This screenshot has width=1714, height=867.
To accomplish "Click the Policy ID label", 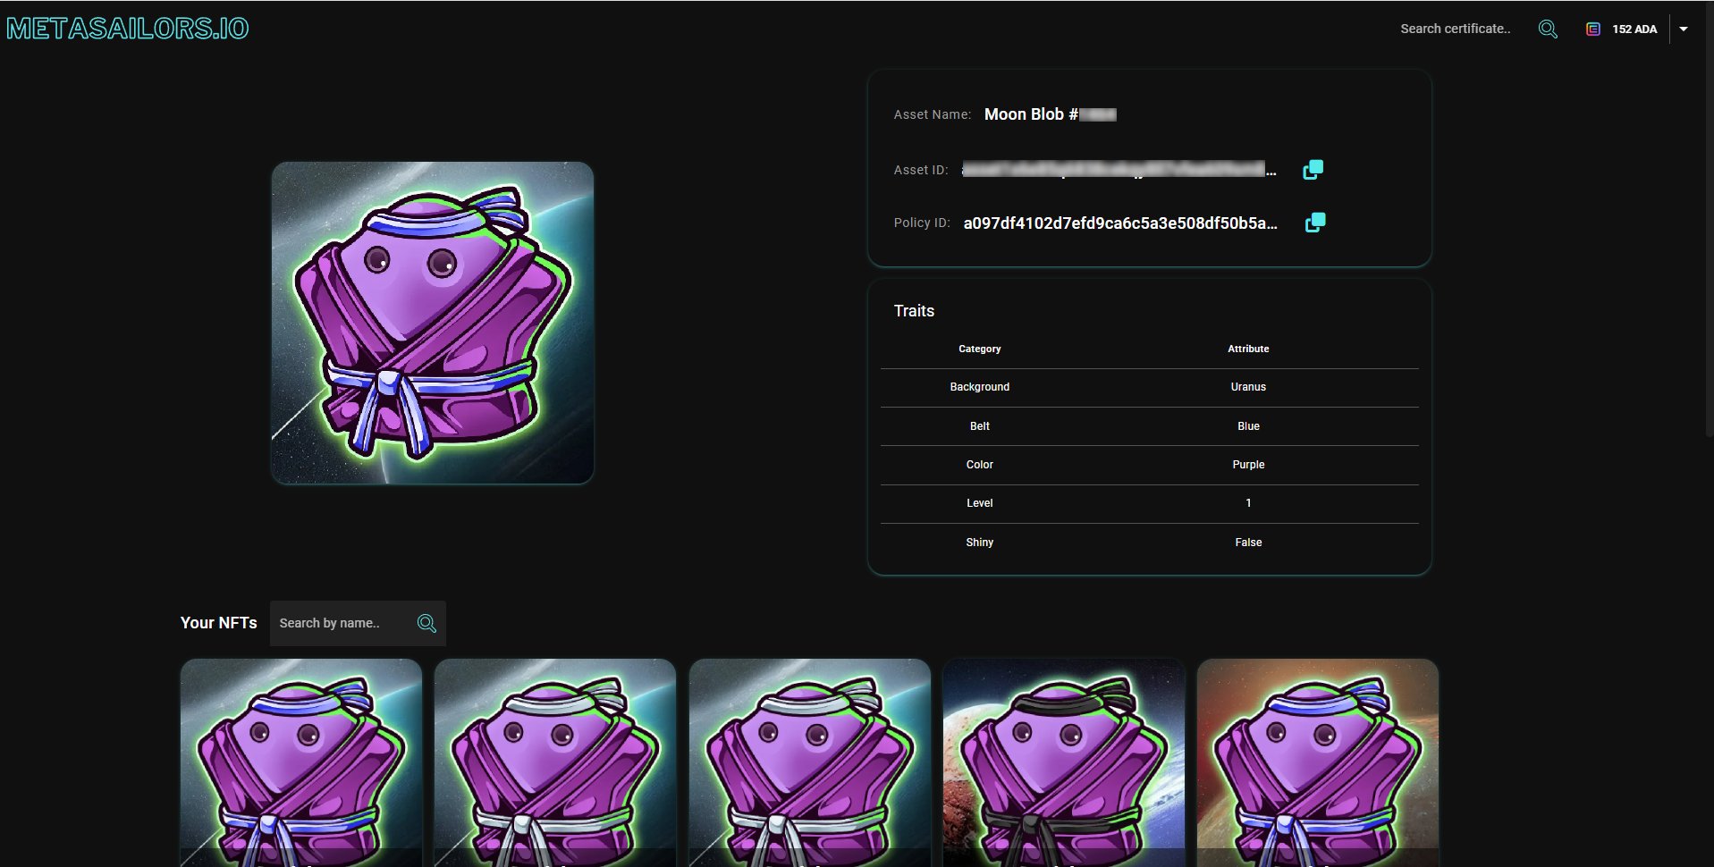I will (922, 223).
